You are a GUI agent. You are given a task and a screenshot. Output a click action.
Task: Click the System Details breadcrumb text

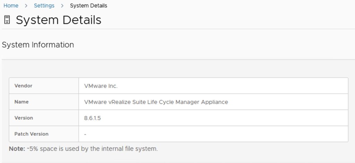pyautogui.click(x=88, y=6)
